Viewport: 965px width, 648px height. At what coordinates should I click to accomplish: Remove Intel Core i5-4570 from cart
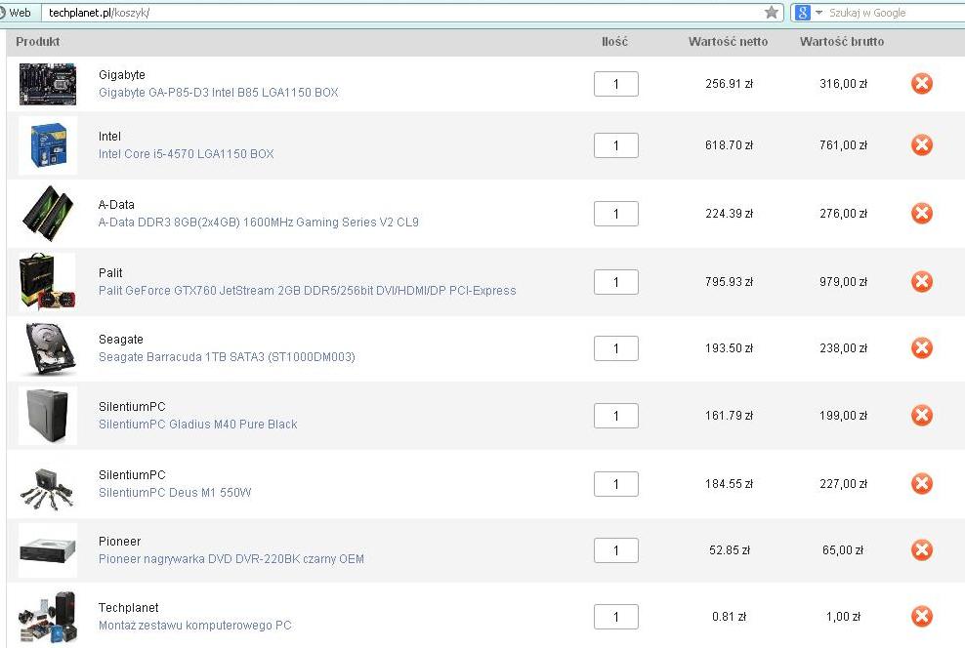pyautogui.click(x=921, y=145)
